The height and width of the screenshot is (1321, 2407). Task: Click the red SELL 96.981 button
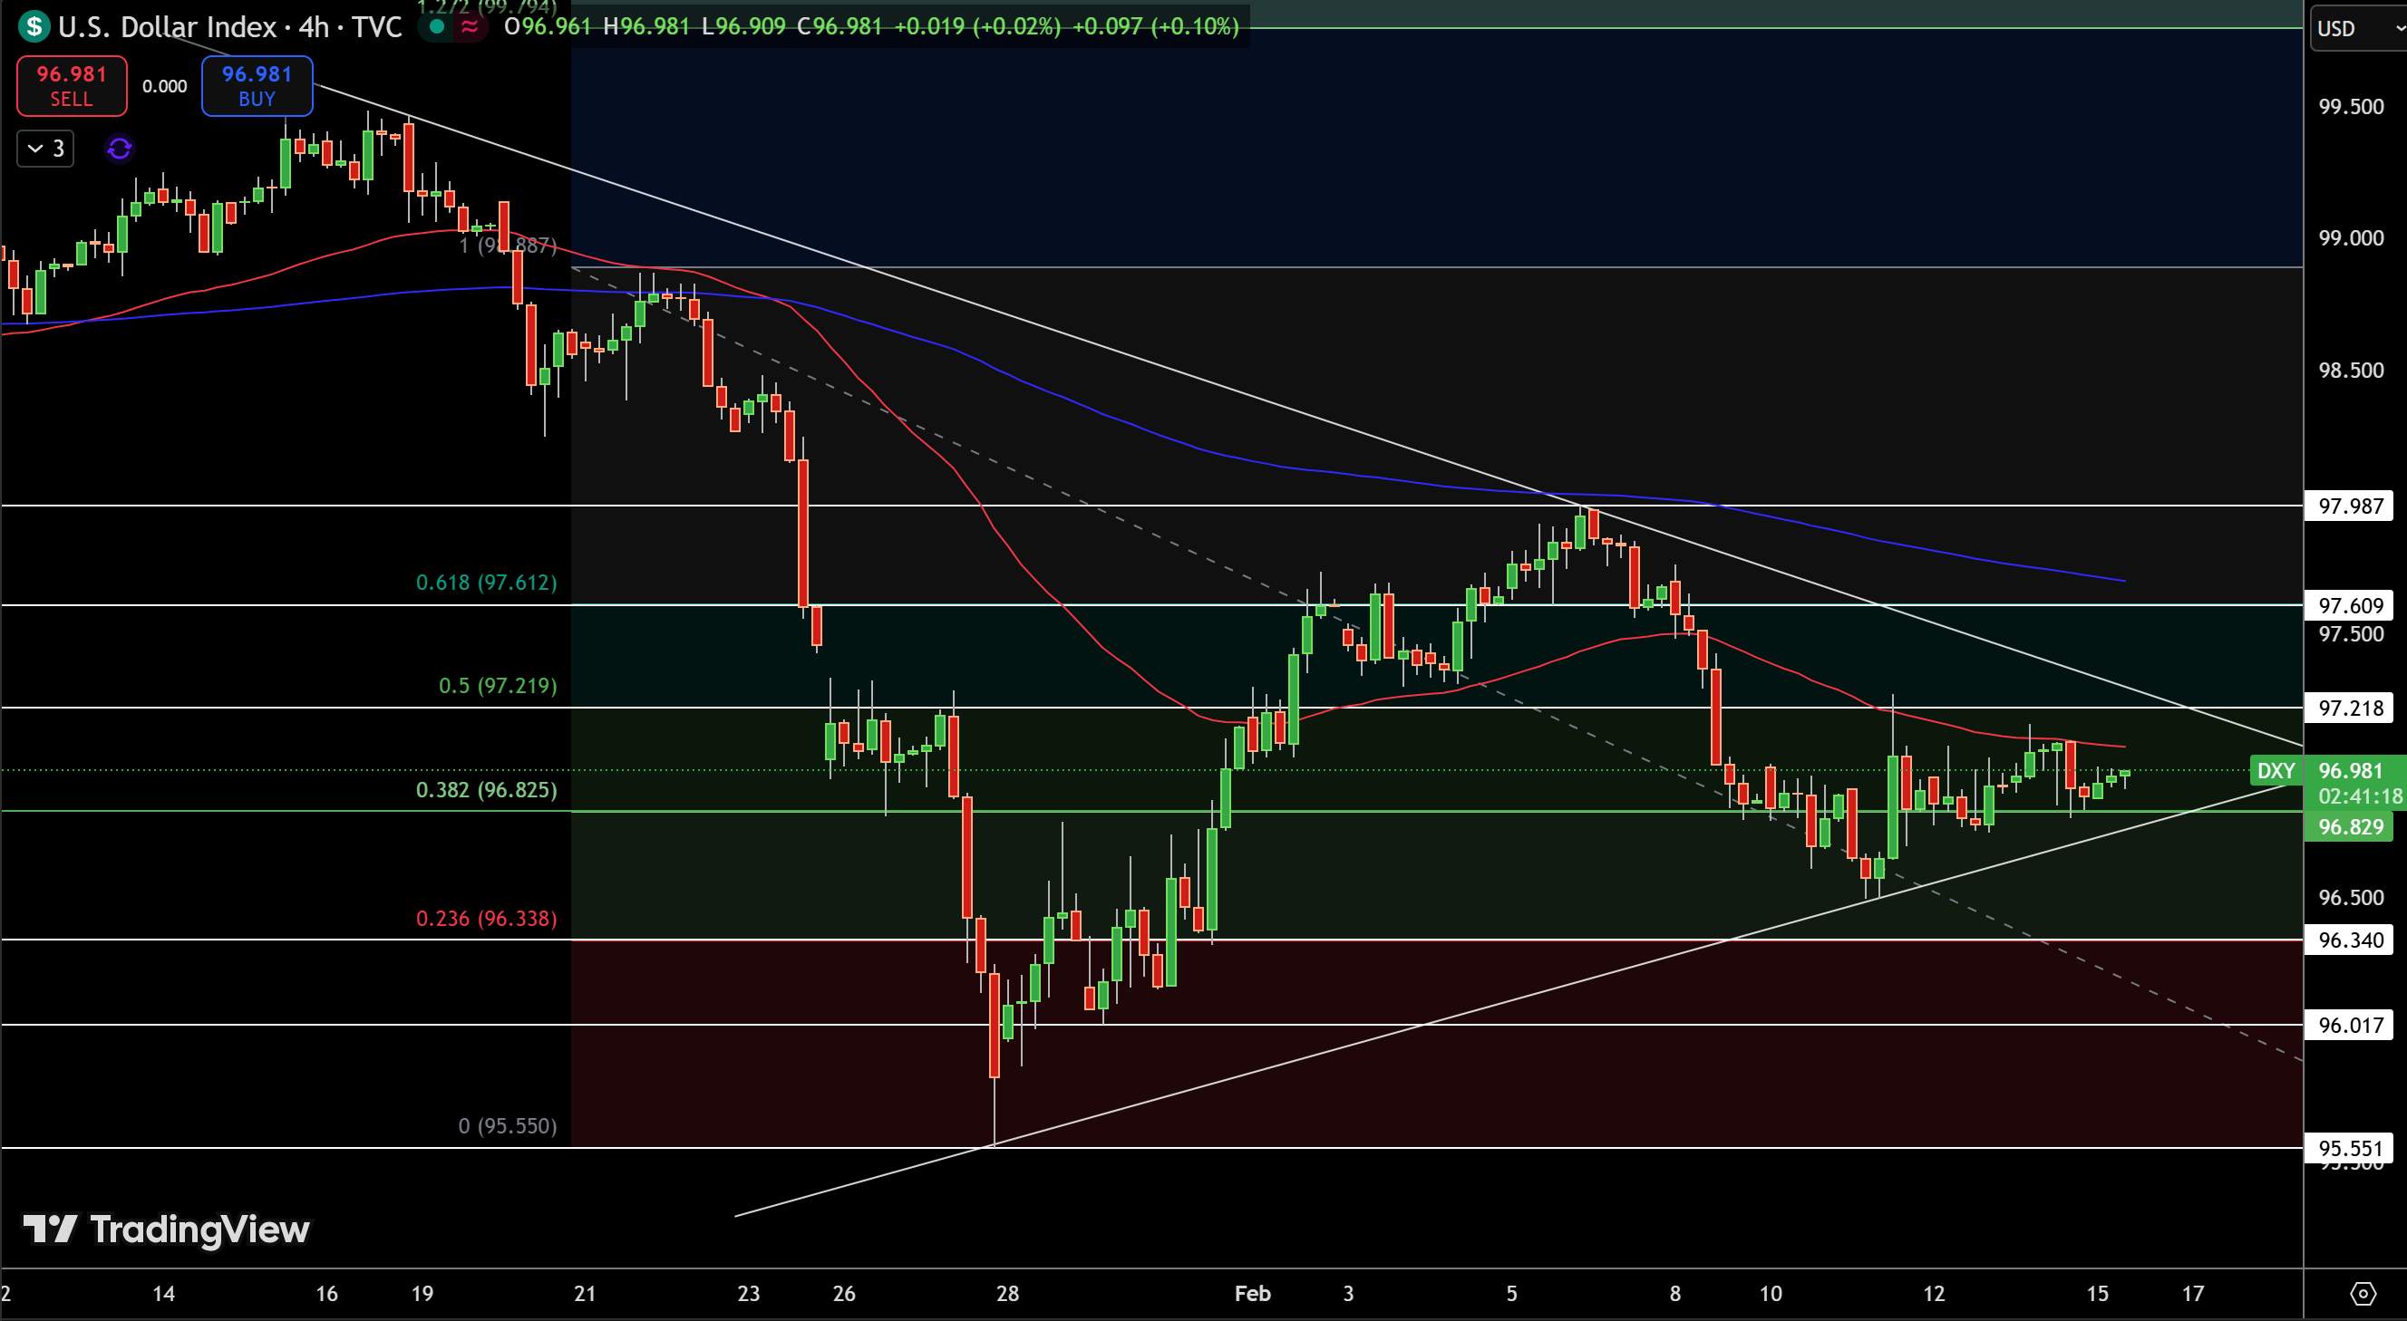point(72,86)
